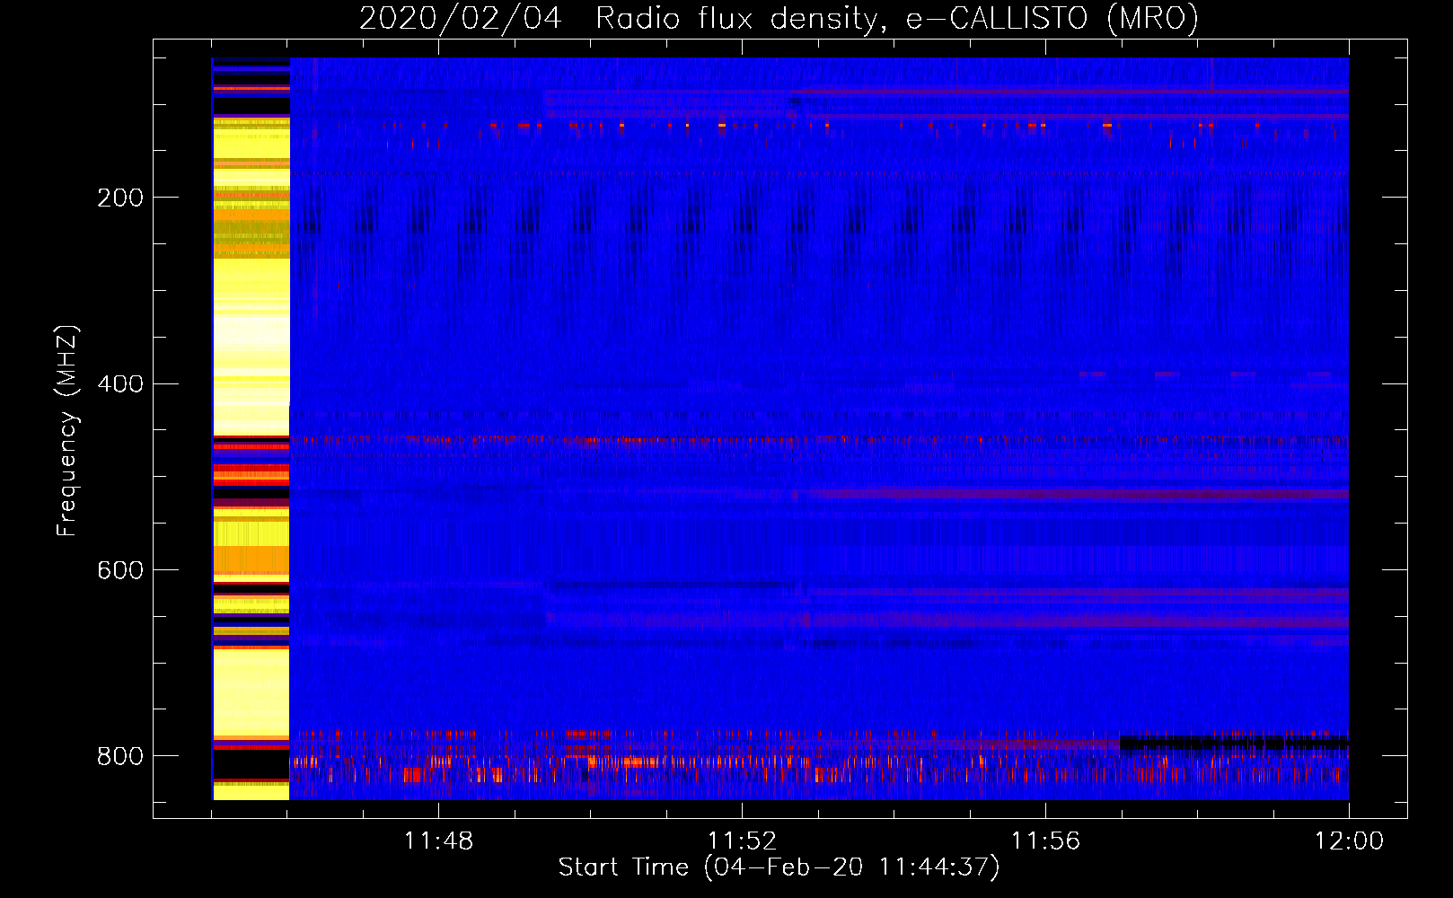Click the '800' frequency tick label
The height and width of the screenshot is (898, 1453).
pyautogui.click(x=120, y=756)
